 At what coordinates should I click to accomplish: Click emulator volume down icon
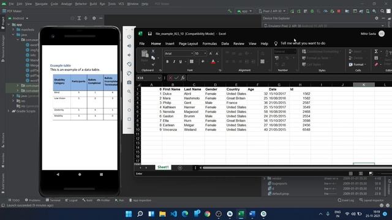point(129,55)
